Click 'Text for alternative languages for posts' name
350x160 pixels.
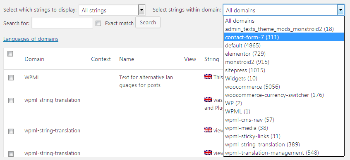pos(146,81)
